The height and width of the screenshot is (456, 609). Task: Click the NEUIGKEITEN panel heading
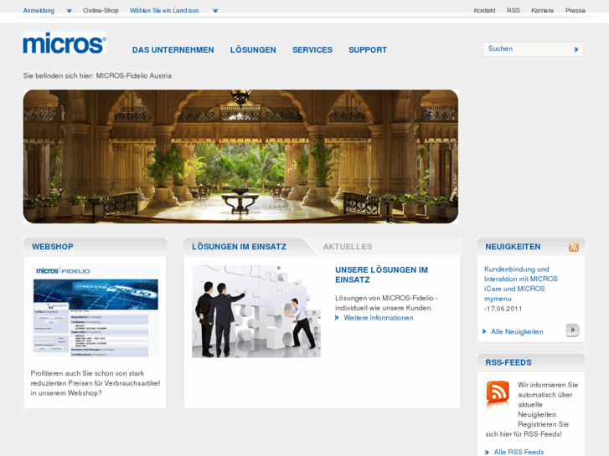(513, 247)
